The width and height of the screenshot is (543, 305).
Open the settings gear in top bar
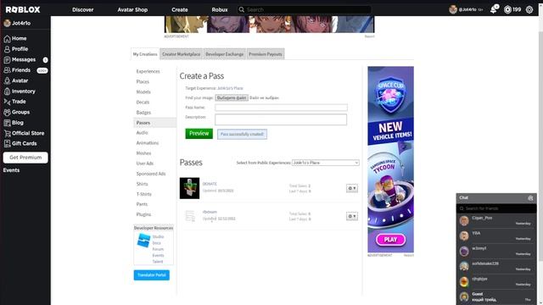point(529,9)
